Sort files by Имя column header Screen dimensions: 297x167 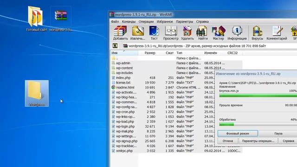tap(124, 53)
